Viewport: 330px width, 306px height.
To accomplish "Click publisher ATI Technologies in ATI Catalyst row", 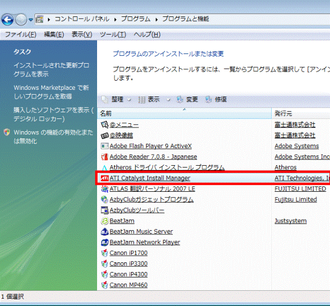I will pyautogui.click(x=302, y=178).
